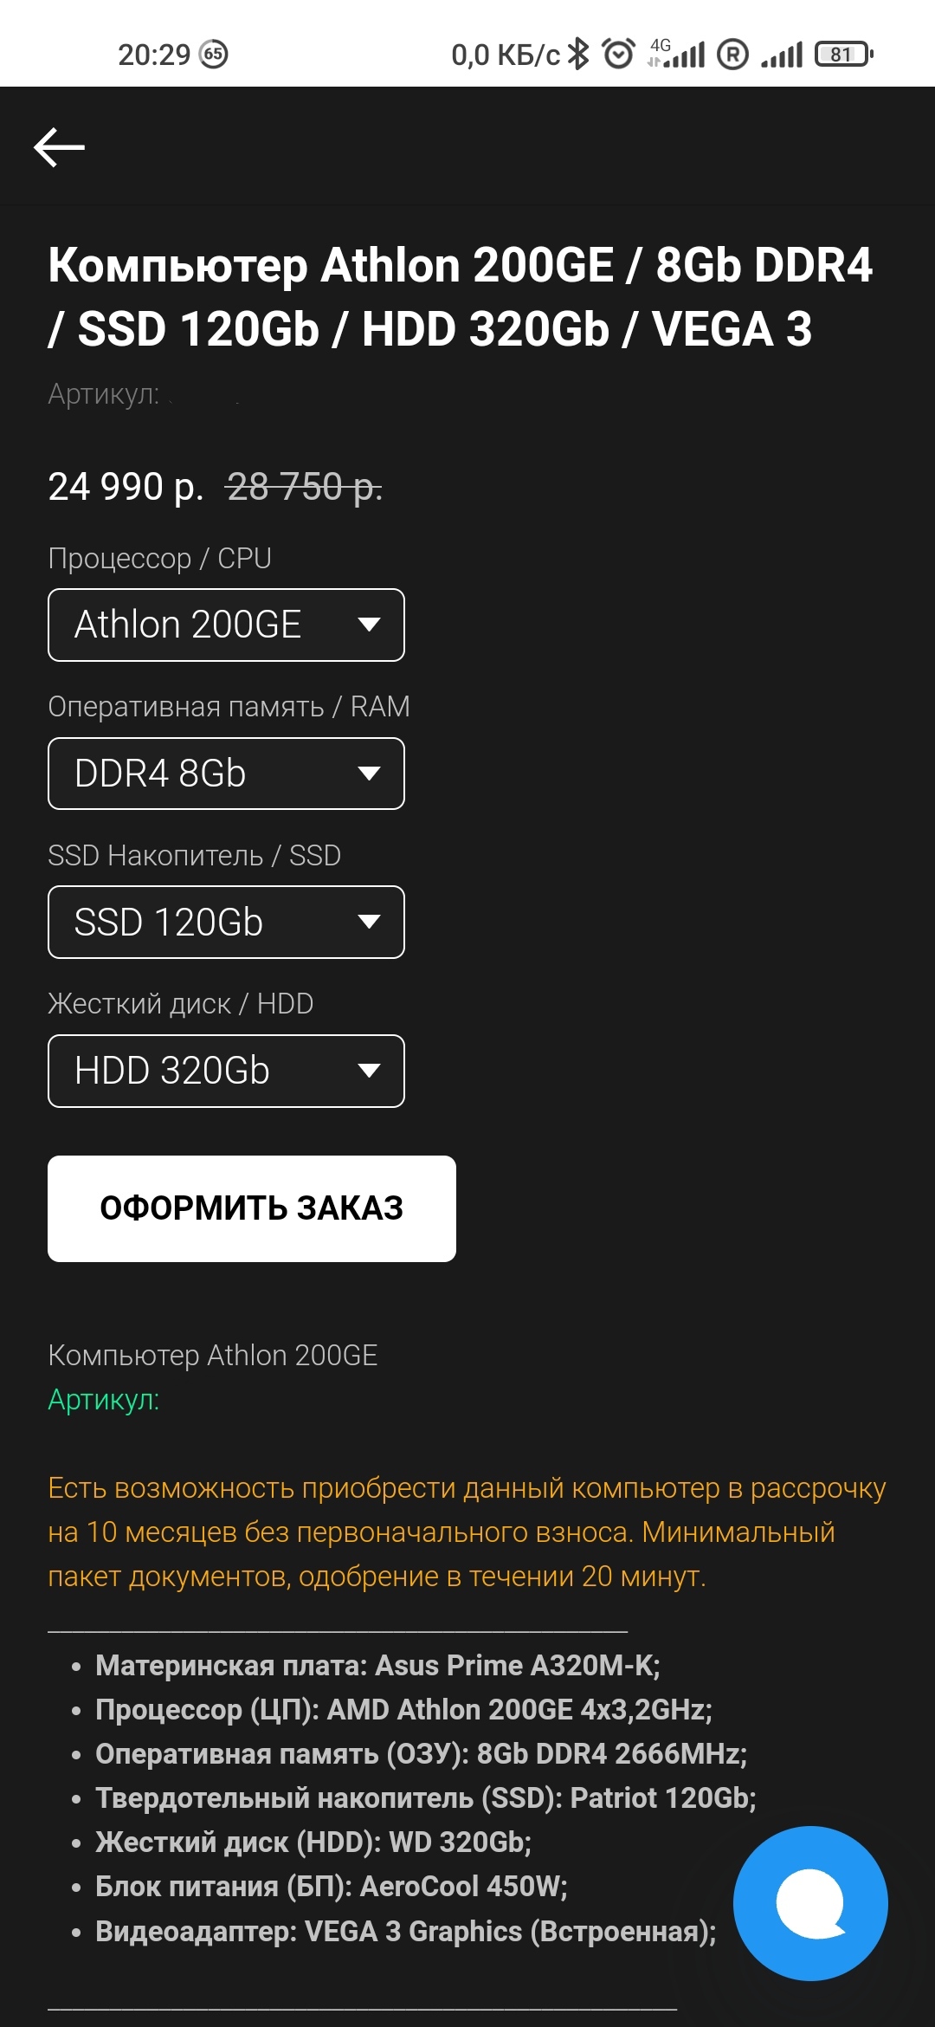Tap the alarm clock status icon
This screenshot has height=2027, width=935.
pyautogui.click(x=618, y=55)
